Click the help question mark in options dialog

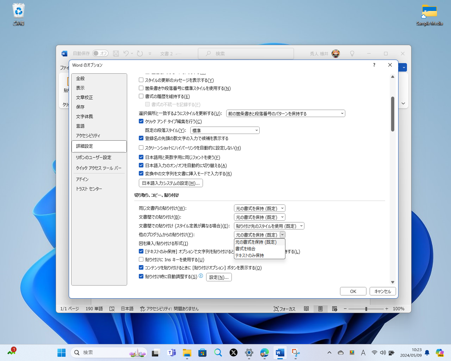tap(374, 65)
